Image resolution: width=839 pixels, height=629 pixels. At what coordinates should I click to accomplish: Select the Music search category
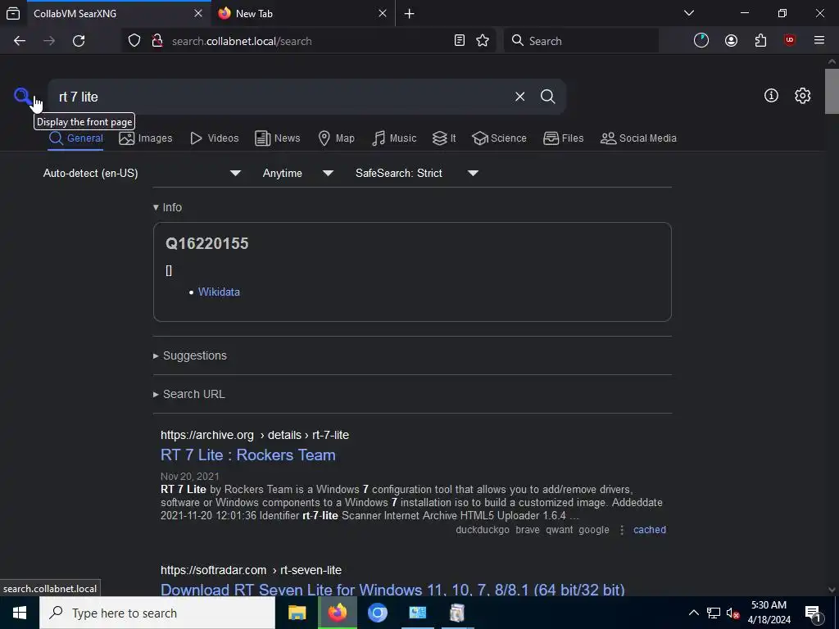[x=394, y=138]
